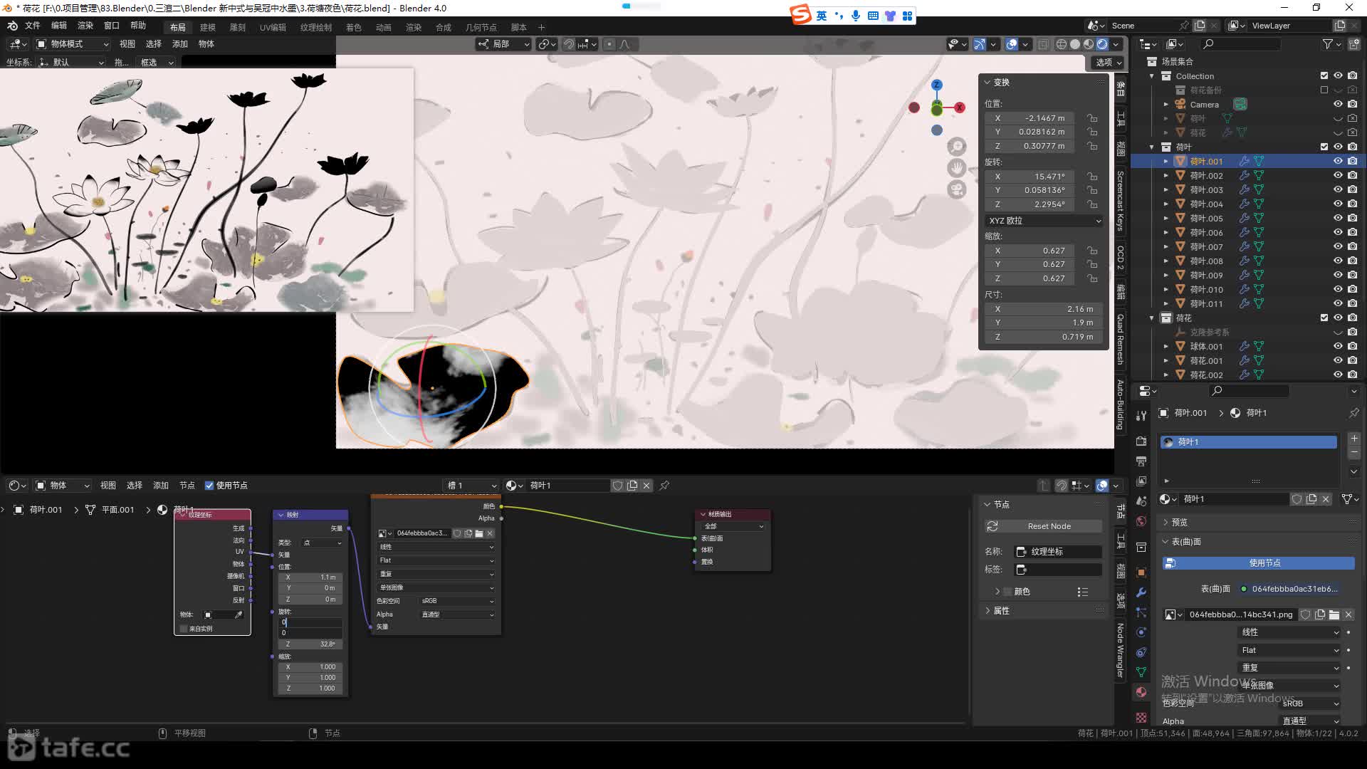Viewport: 1367px width, 769px height.
Task: Add a new material slot with plus
Action: [x=1354, y=439]
